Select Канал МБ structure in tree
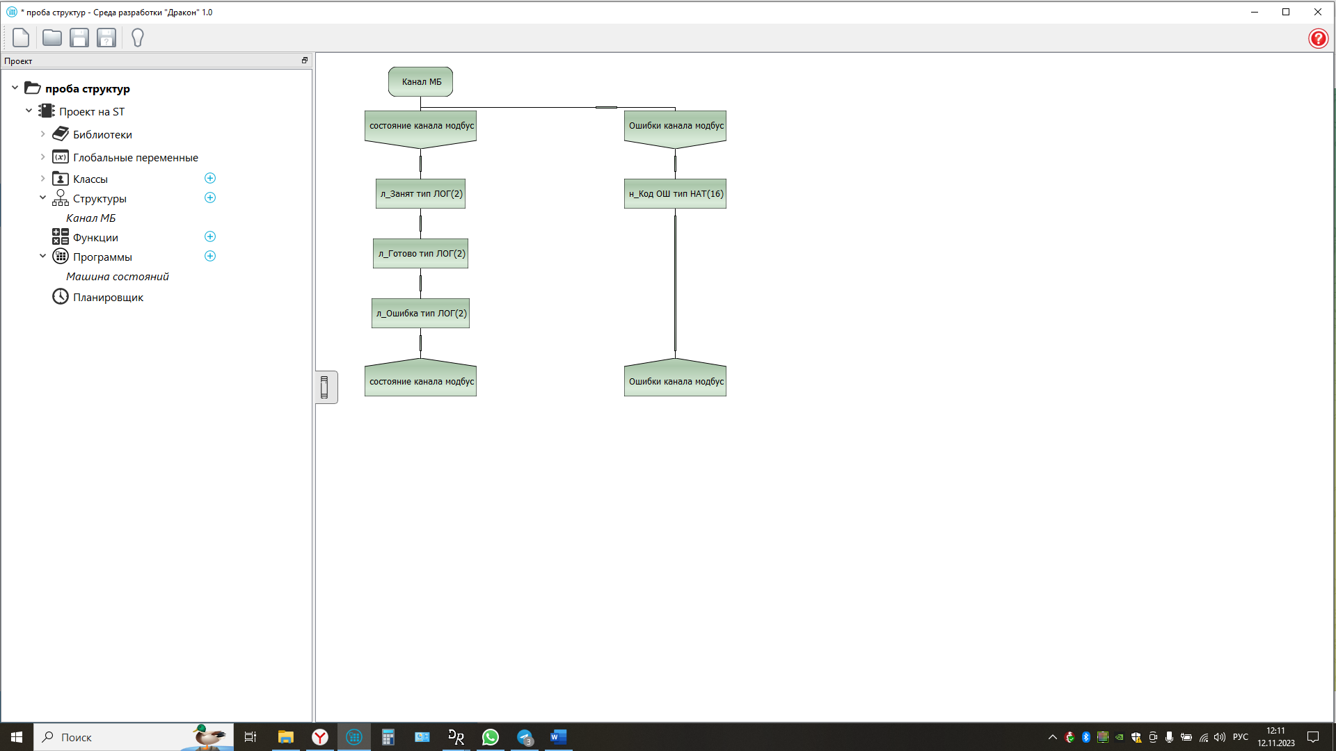Screen dimensions: 1336x751 (x=90, y=218)
